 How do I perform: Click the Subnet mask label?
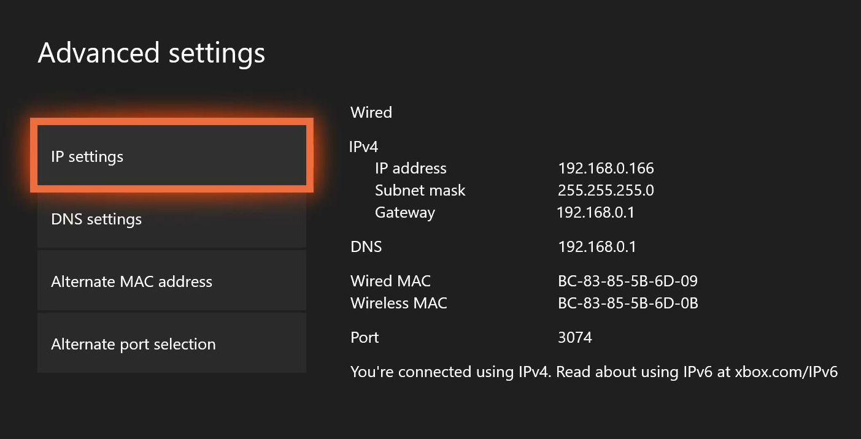(420, 191)
